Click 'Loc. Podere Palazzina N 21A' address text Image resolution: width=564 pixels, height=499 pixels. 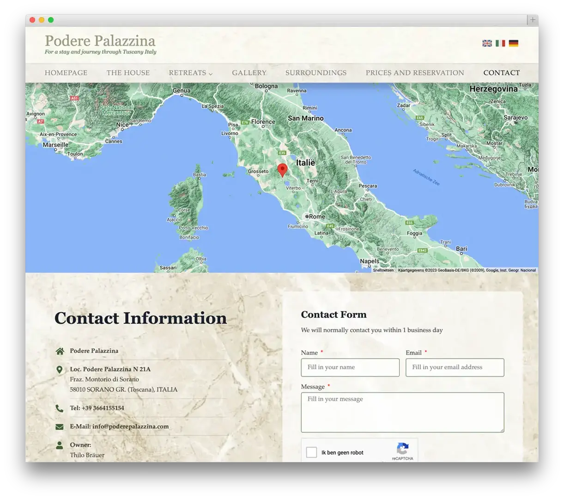[x=110, y=369]
